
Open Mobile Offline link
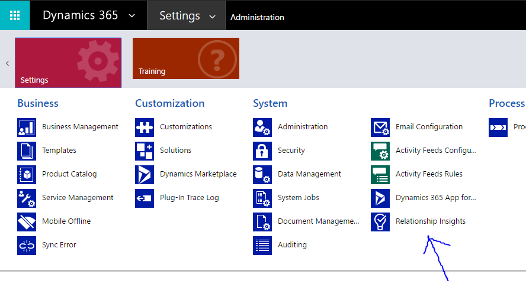(x=66, y=221)
